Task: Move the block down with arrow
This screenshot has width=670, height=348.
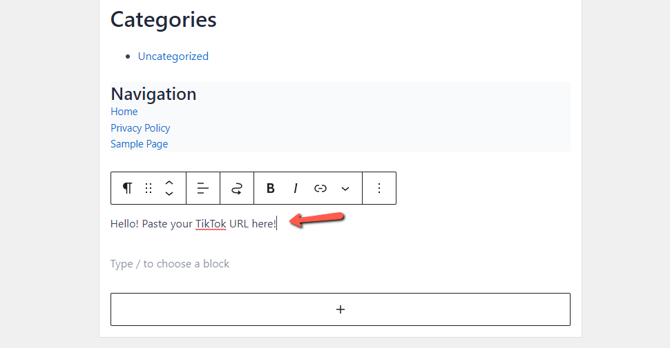Action: coord(169,194)
